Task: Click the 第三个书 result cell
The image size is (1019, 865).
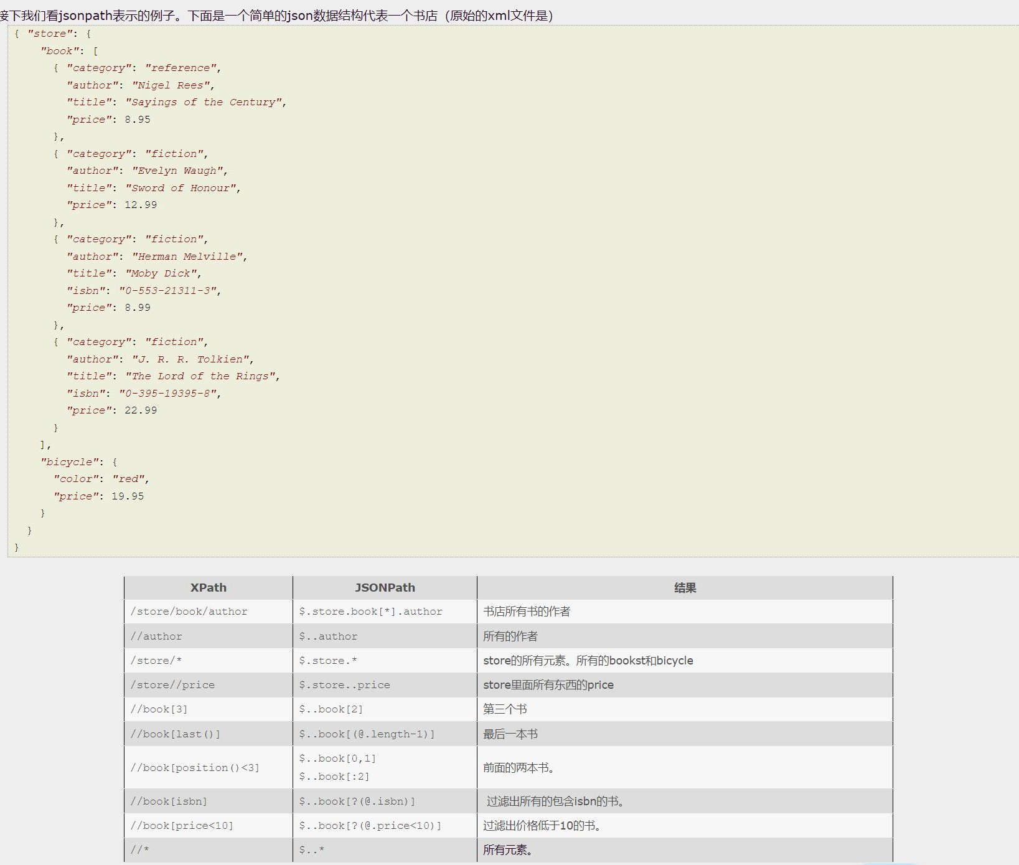Action: tap(685, 709)
